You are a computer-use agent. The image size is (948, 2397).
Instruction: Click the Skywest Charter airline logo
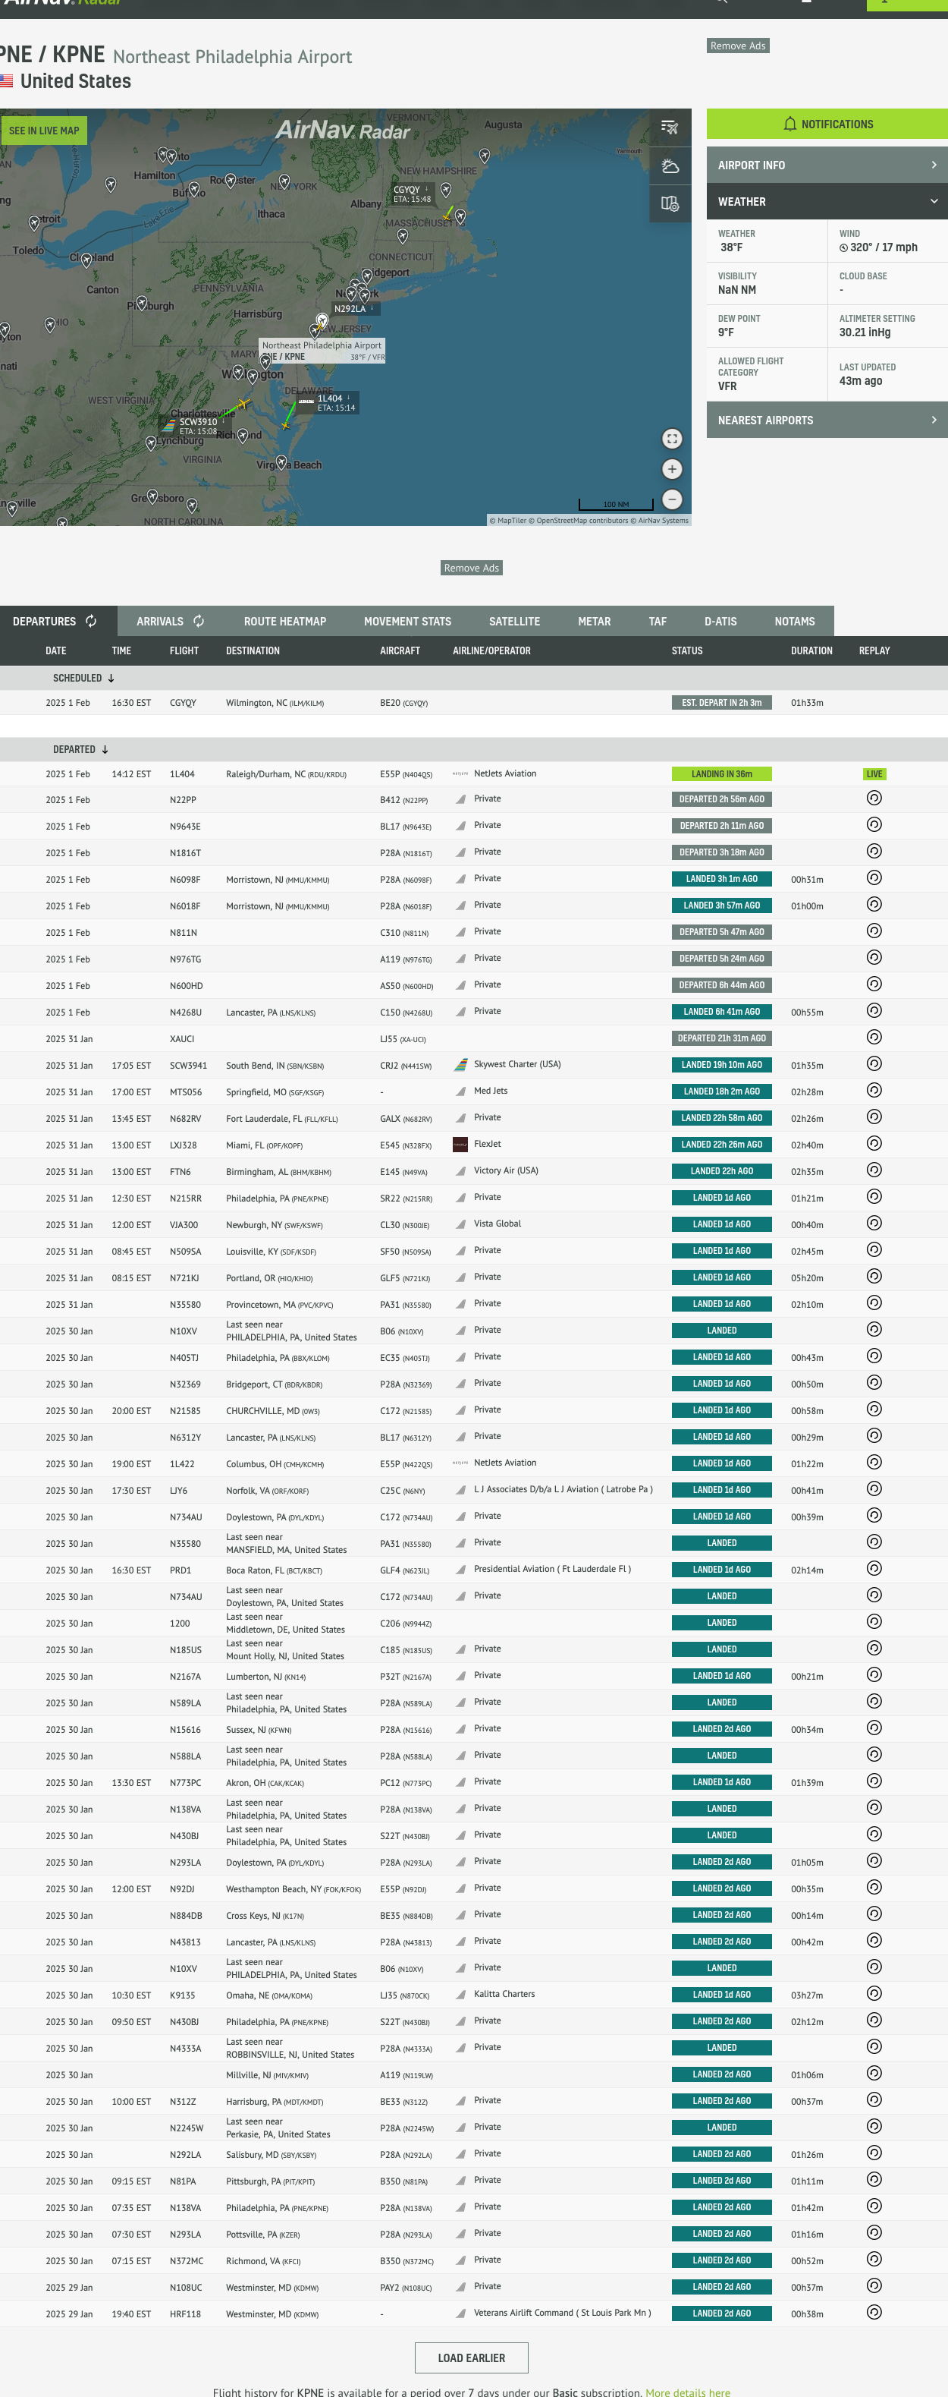460,1064
